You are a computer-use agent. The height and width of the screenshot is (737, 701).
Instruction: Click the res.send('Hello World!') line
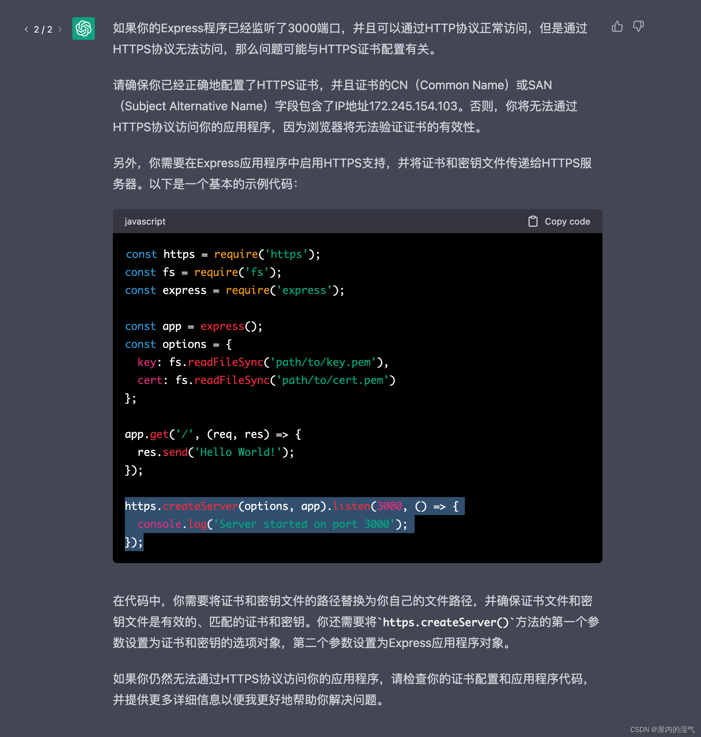click(216, 452)
